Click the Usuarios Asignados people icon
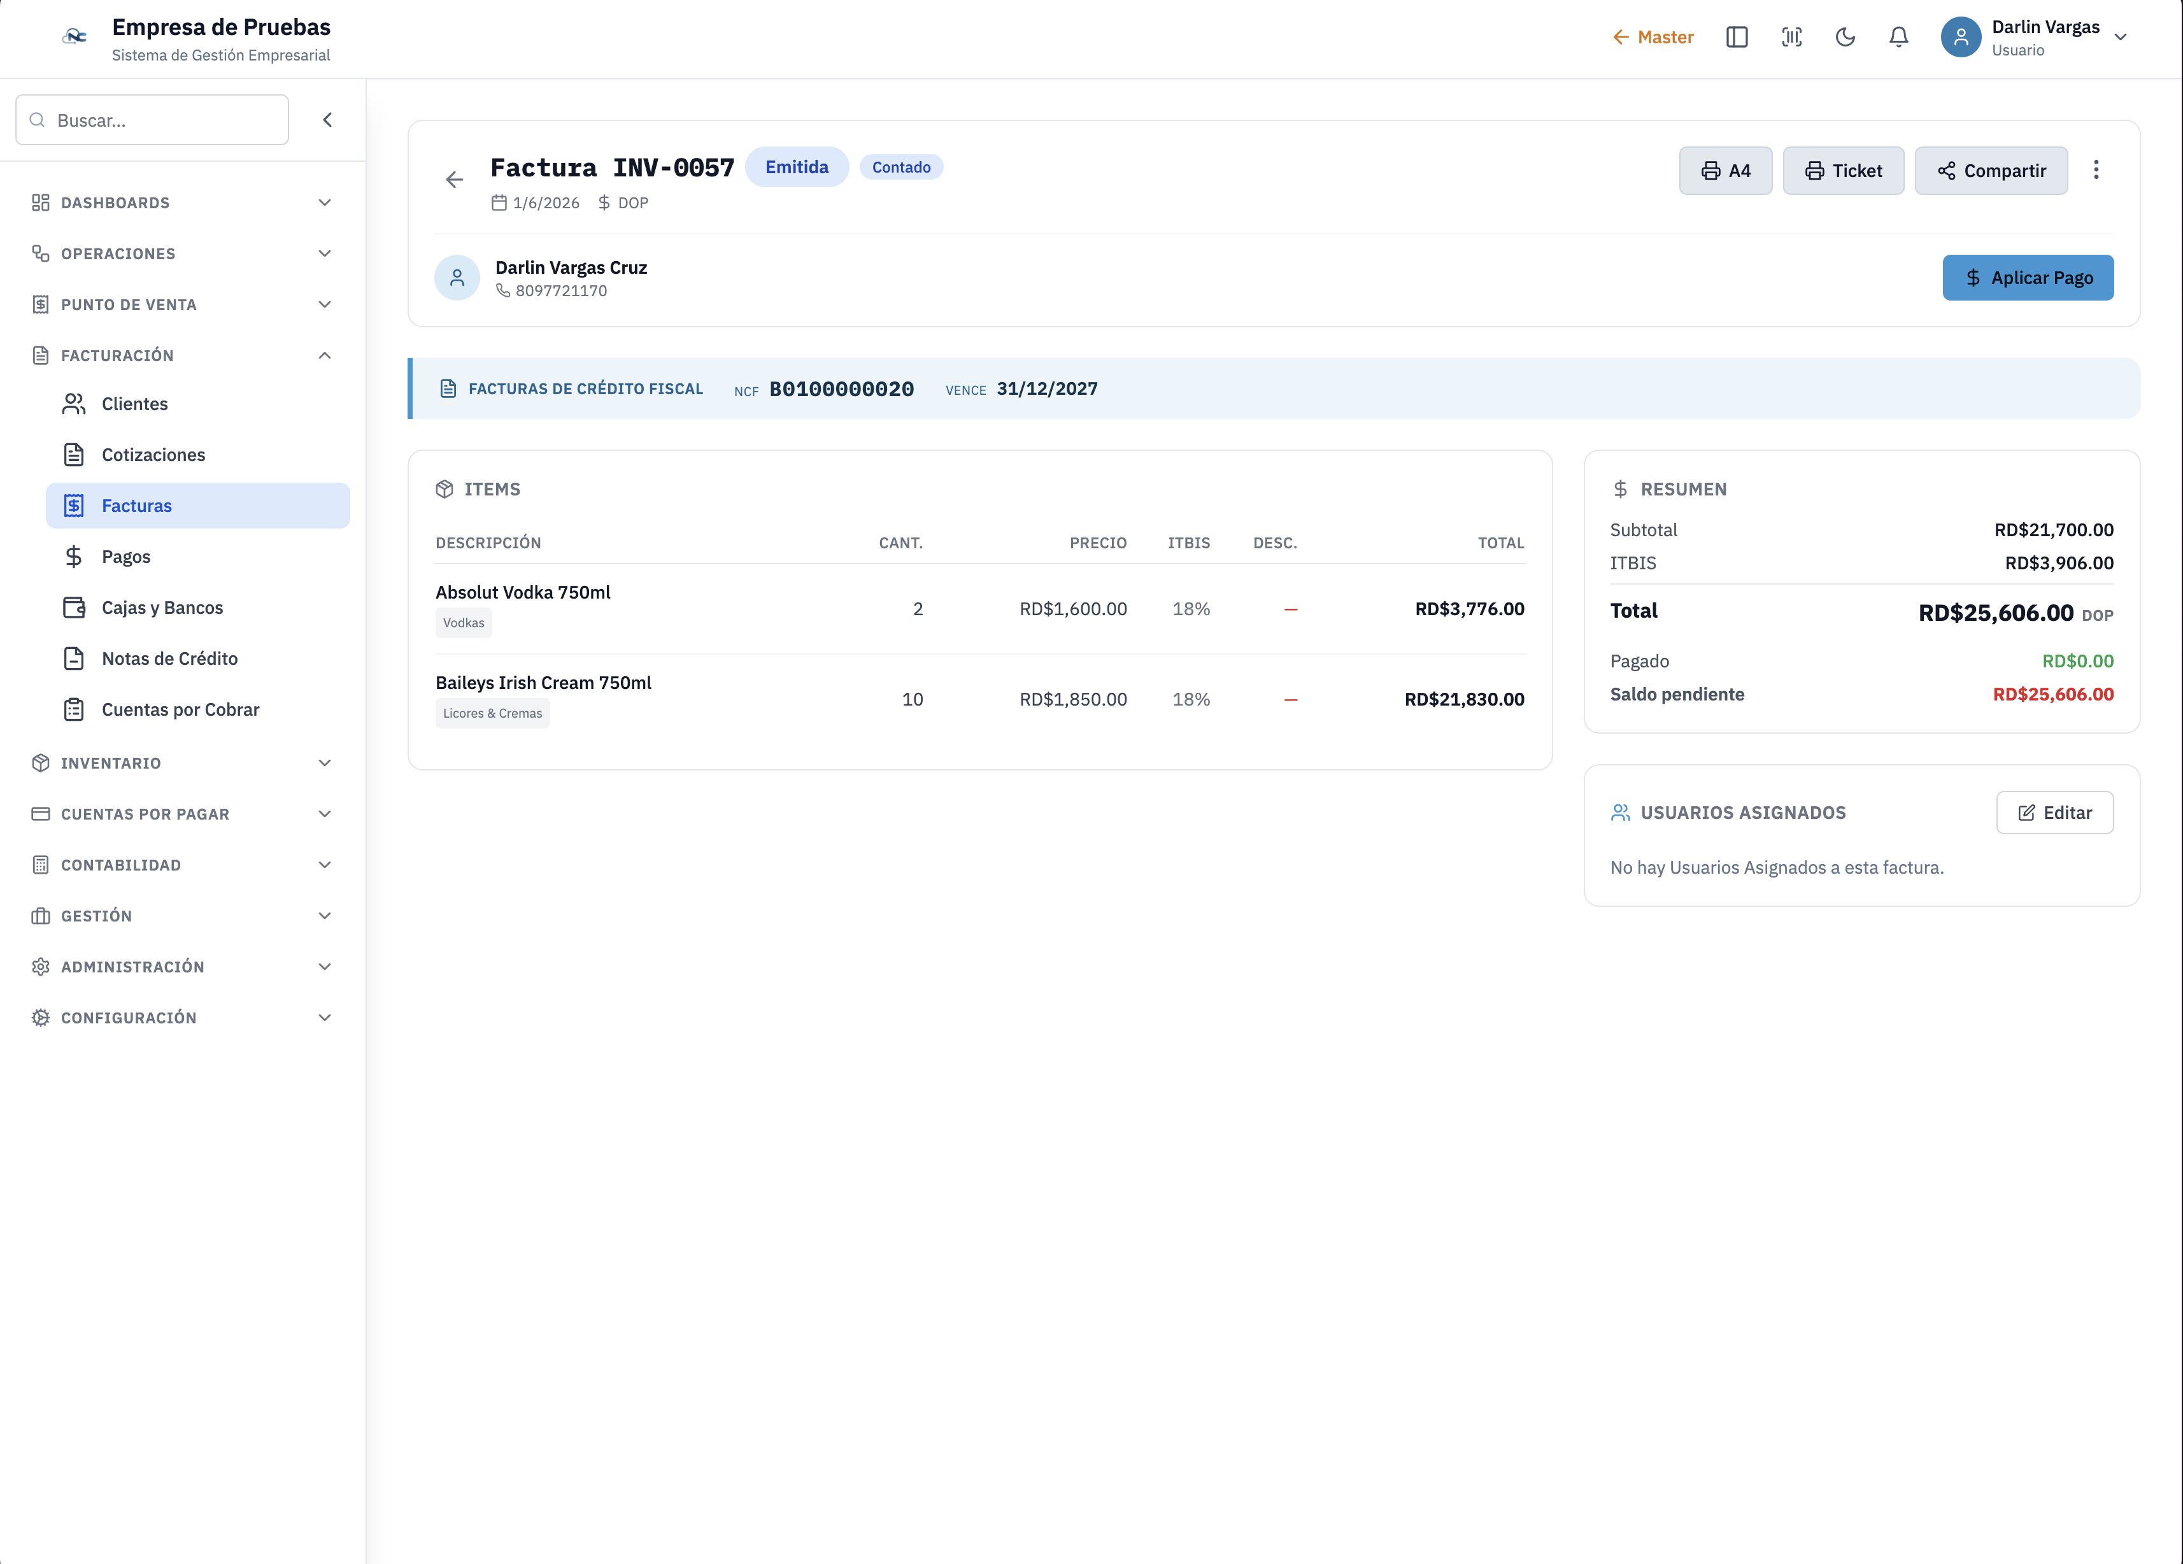The height and width of the screenshot is (1564, 2183). coord(1621,813)
